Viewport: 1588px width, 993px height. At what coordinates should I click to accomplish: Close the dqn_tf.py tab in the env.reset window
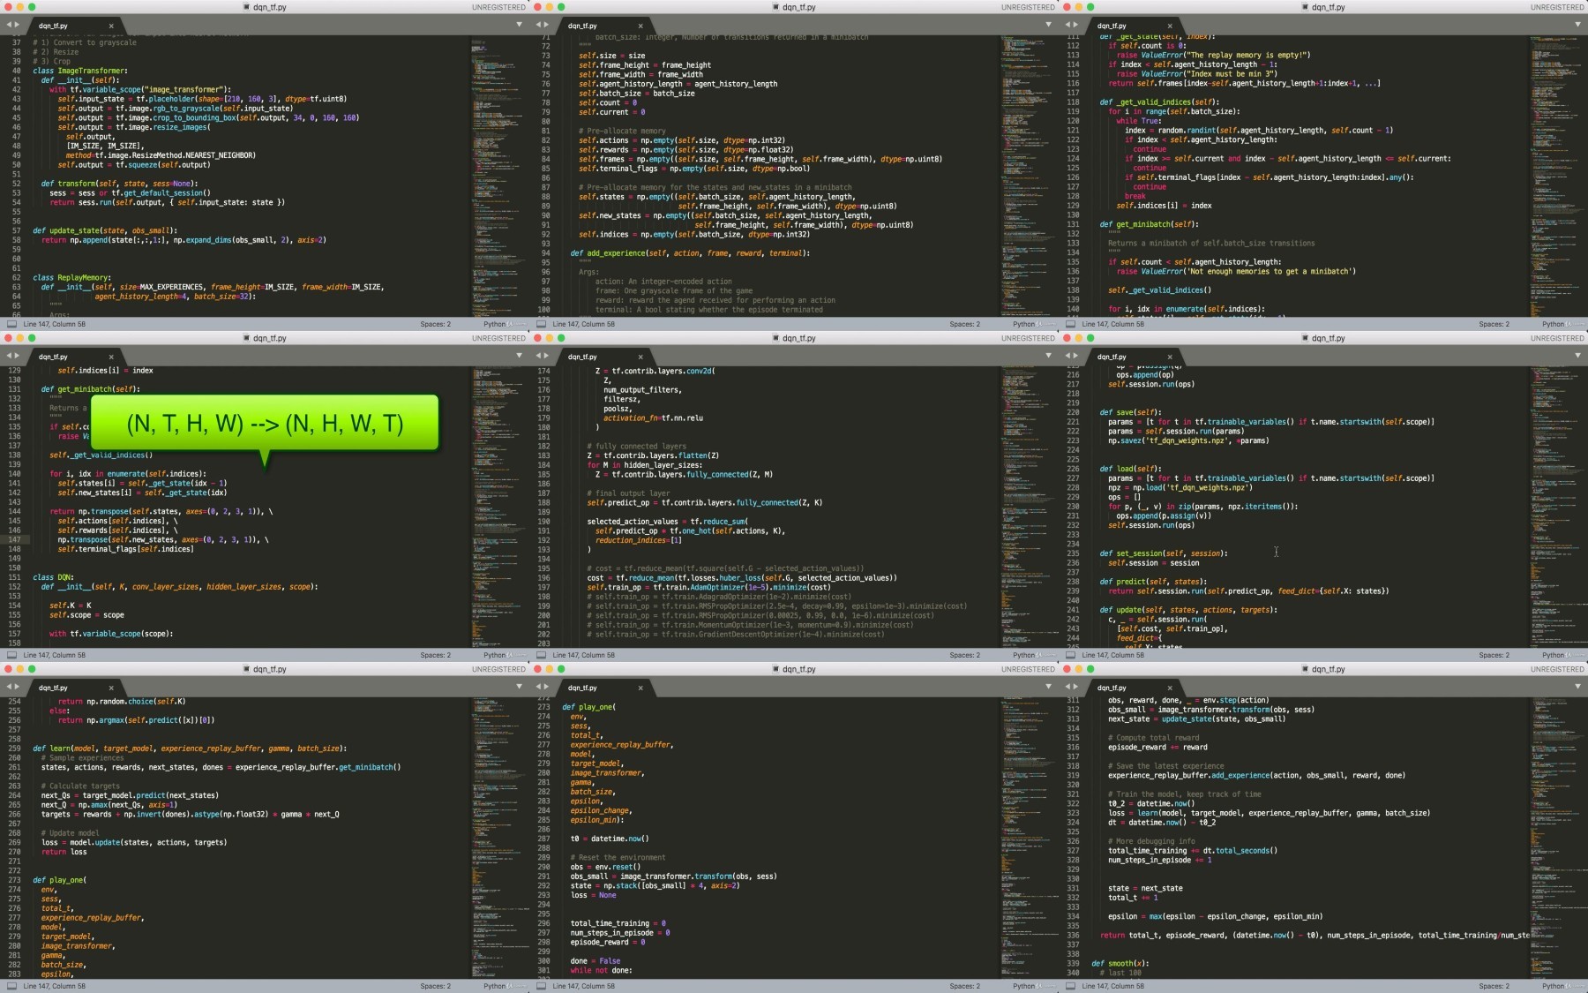point(640,688)
